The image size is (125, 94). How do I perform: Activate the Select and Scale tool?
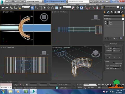[57, 8]
